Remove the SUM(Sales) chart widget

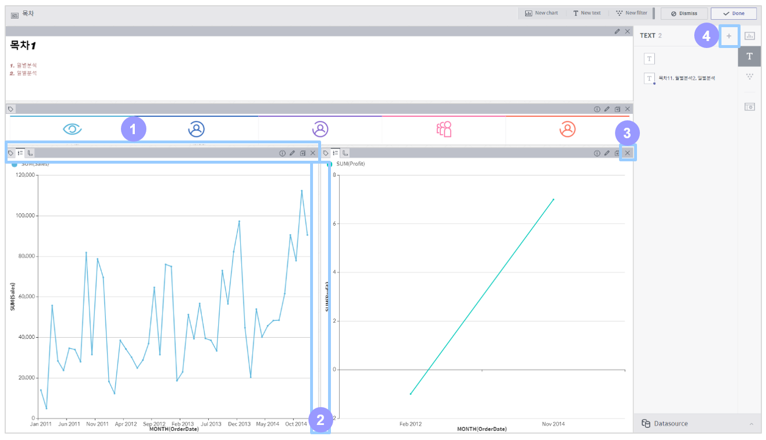click(313, 153)
